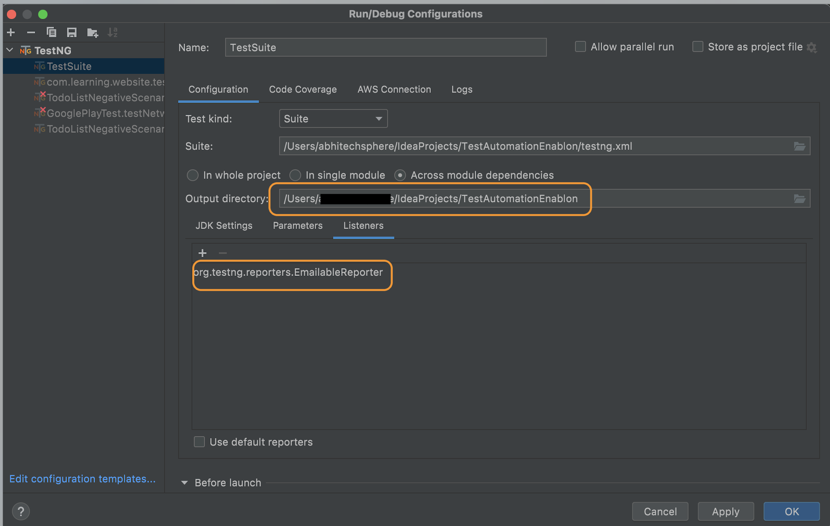
Task: Select the org.testng.reporters.EmailableReporter listener entry
Action: [x=288, y=272]
